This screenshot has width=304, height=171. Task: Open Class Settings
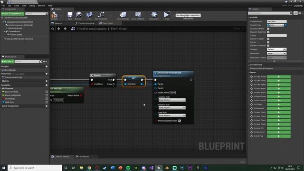point(123,16)
